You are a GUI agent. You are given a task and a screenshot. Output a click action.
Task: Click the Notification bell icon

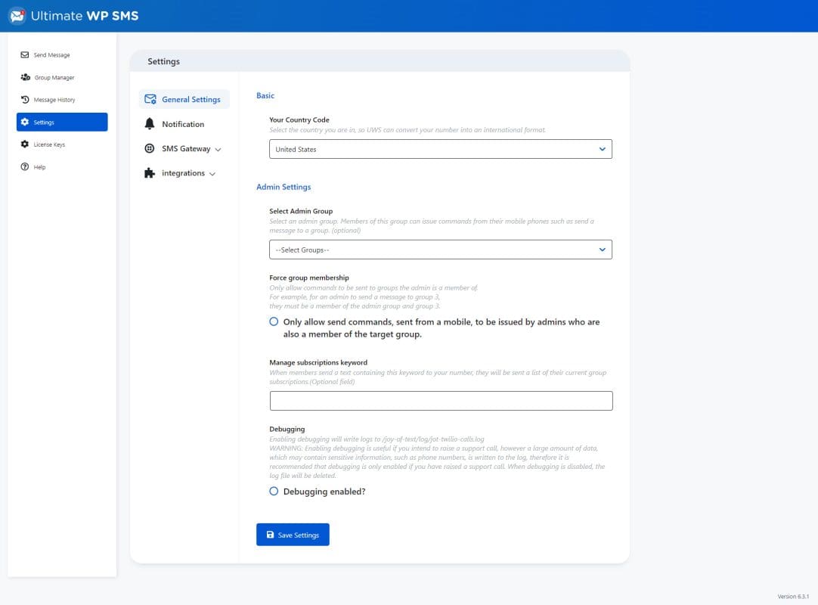click(x=150, y=124)
